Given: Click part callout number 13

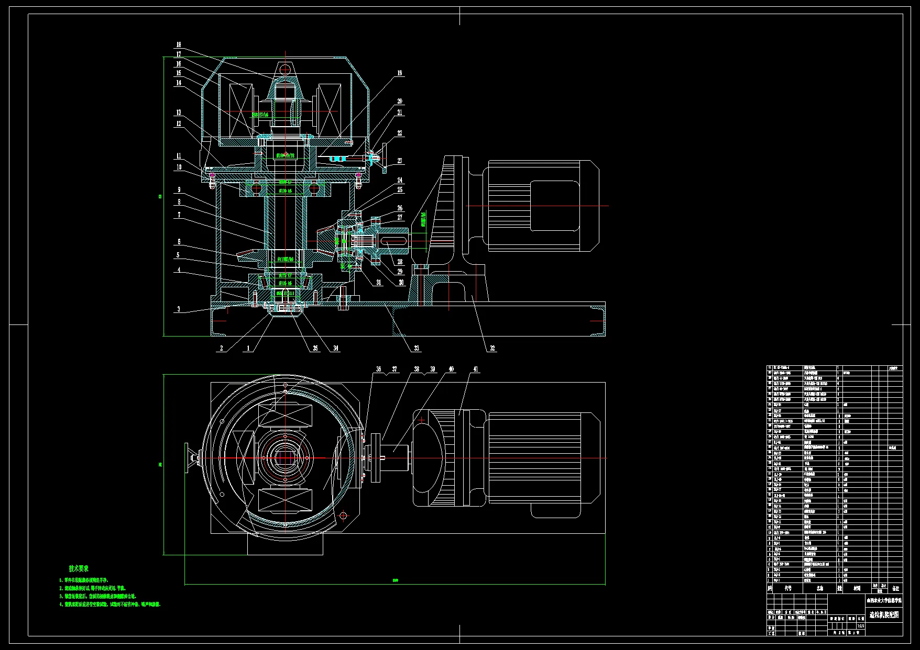Looking at the screenshot, I should 179,113.
